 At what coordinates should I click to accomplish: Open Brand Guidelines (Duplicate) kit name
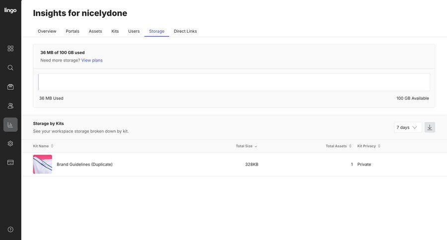point(84,165)
